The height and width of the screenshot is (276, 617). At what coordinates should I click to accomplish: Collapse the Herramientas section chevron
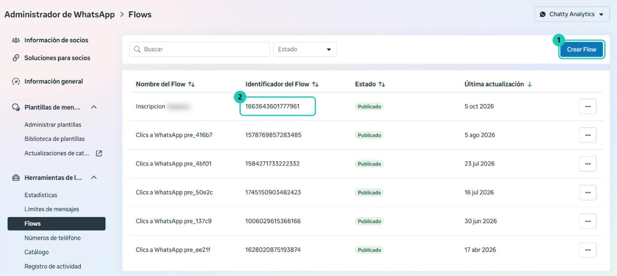(94, 178)
